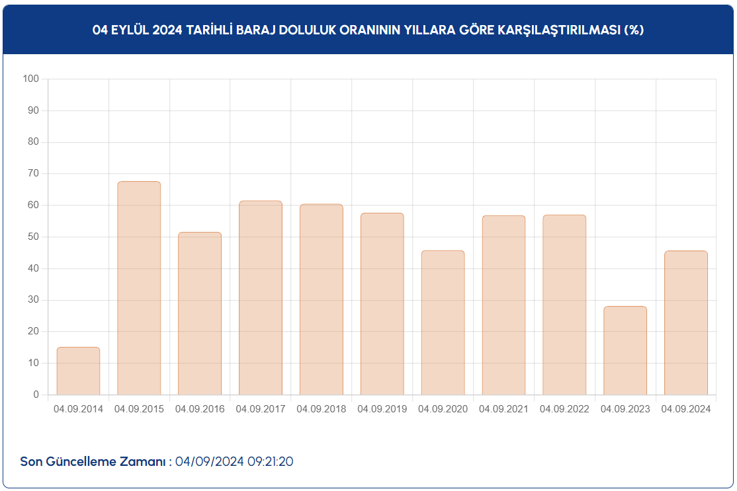Select the 04.09.2023 bar
This screenshot has width=737, height=491.
pos(625,351)
